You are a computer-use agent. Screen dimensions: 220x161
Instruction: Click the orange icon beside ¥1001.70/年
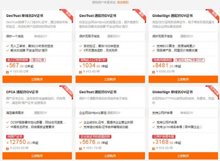(x=81, y=149)
